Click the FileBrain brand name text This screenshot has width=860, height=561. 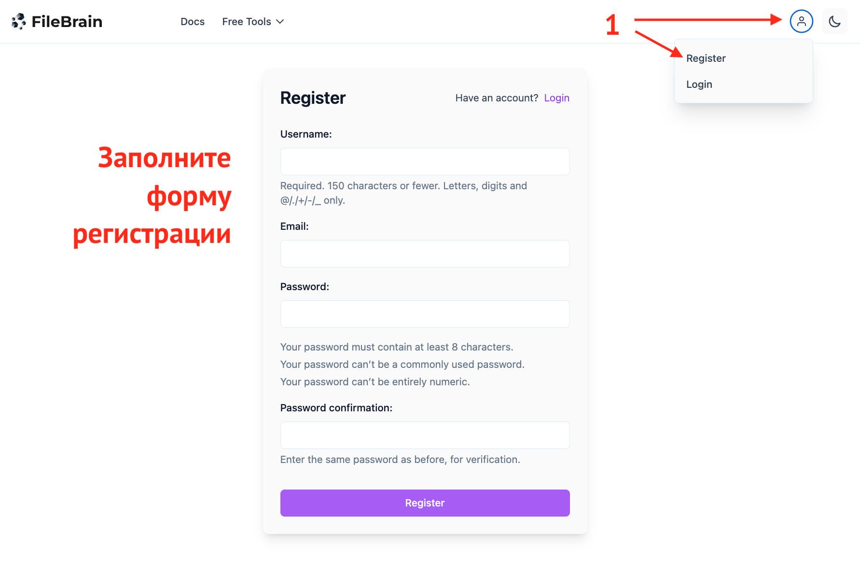pos(67,22)
